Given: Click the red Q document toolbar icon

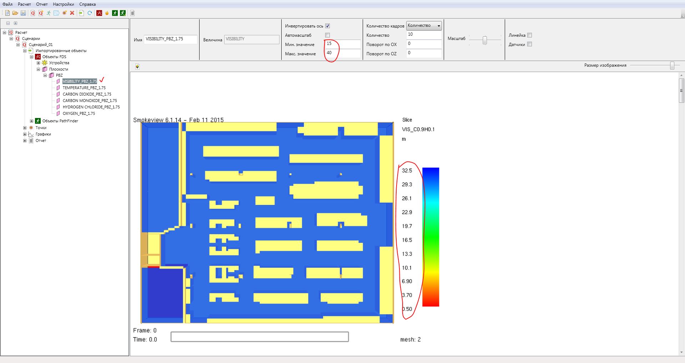Looking at the screenshot, I should tap(33, 13).
